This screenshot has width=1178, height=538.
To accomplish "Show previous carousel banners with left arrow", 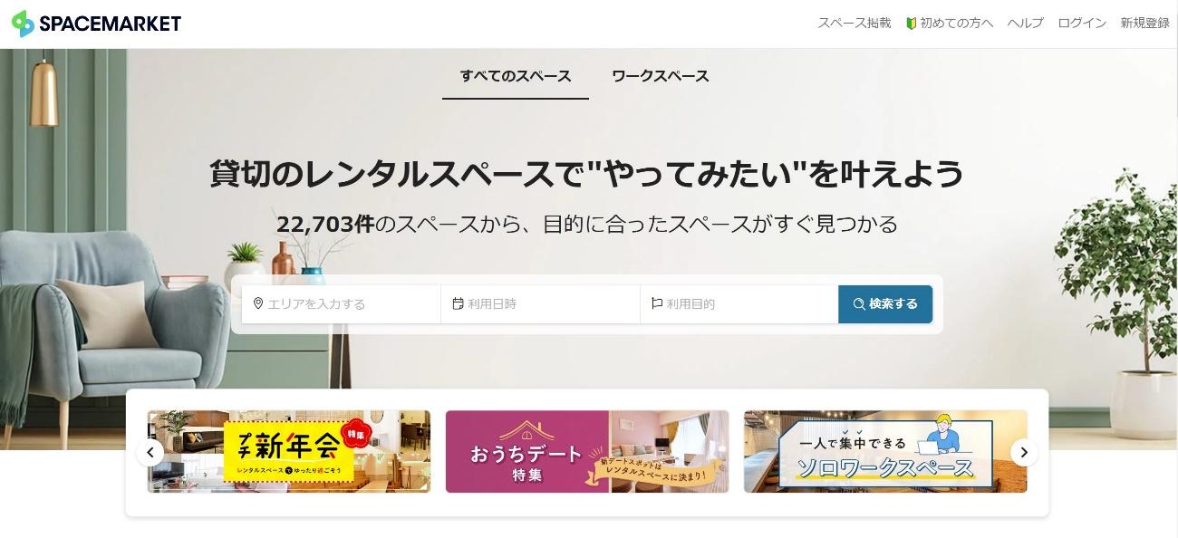I will point(150,452).
